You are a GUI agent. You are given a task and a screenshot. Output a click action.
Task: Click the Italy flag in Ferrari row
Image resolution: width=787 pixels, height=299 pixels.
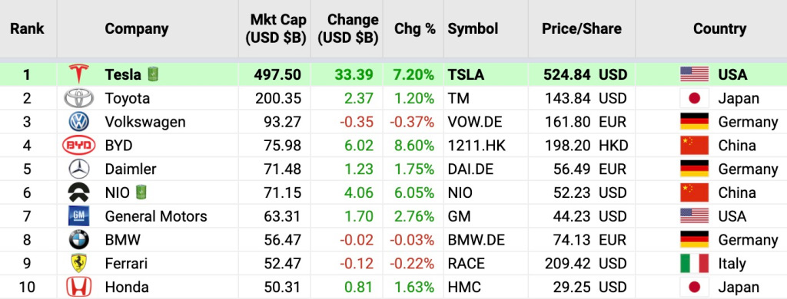694,264
